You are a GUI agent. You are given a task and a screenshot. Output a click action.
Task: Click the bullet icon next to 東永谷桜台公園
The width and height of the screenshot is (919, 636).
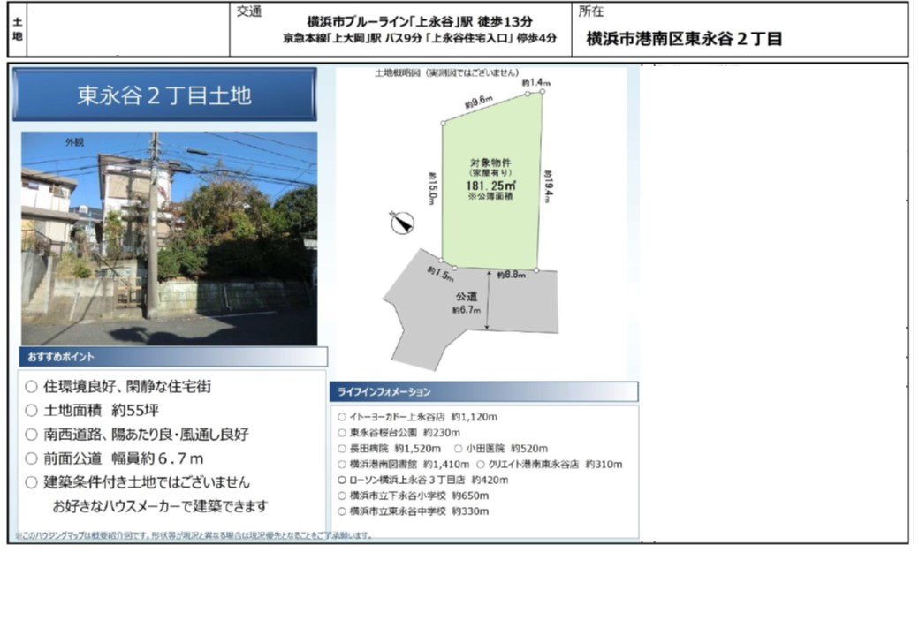click(342, 433)
